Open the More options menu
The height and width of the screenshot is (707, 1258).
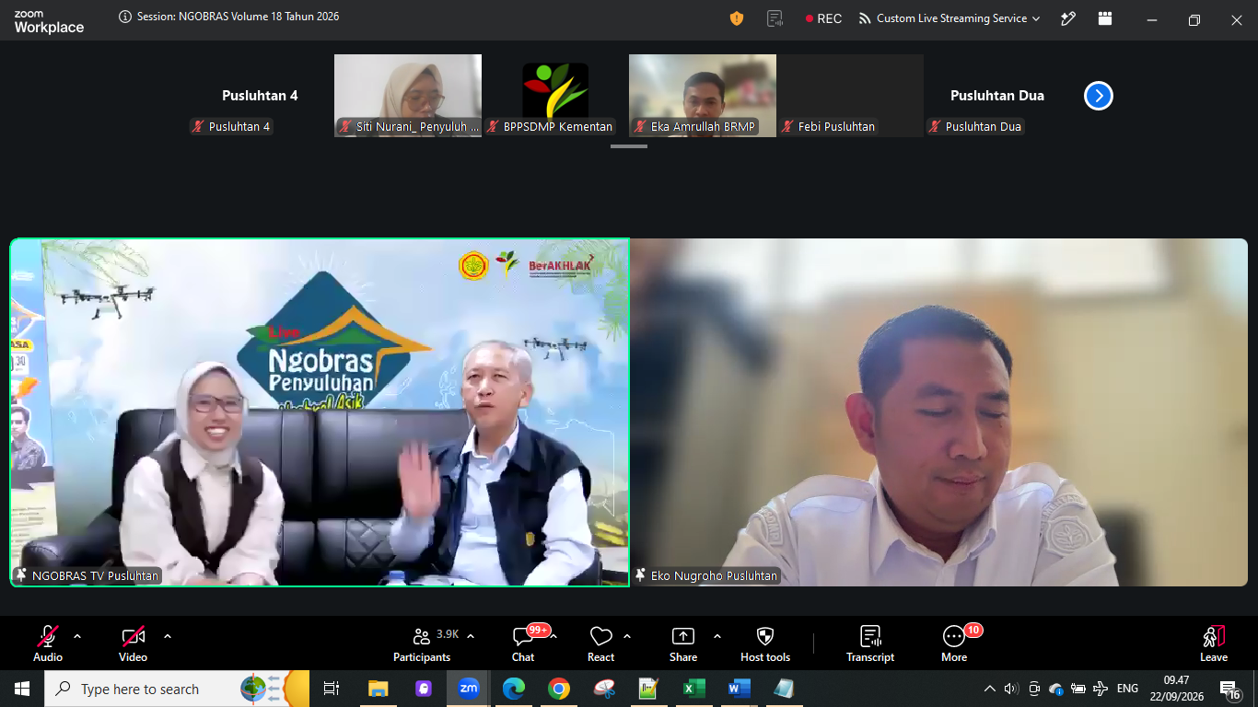click(954, 643)
